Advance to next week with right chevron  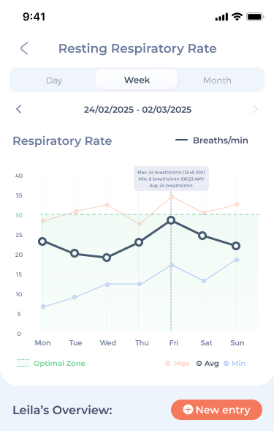pos(255,109)
